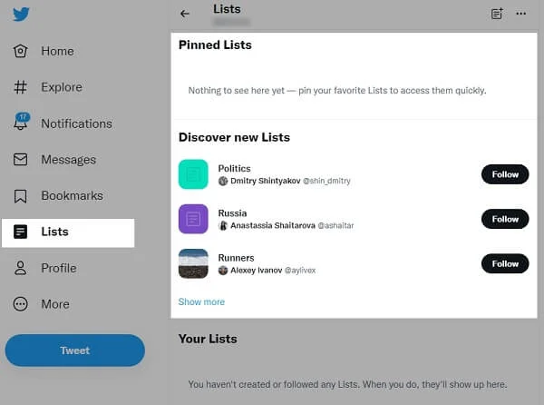Click Show more under Discover new Lists
Screen dimensions: 544x405
(x=201, y=301)
